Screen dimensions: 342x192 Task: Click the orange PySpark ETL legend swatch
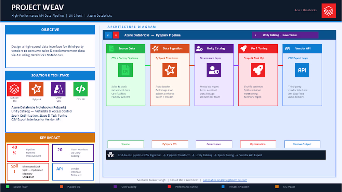coord(62,187)
